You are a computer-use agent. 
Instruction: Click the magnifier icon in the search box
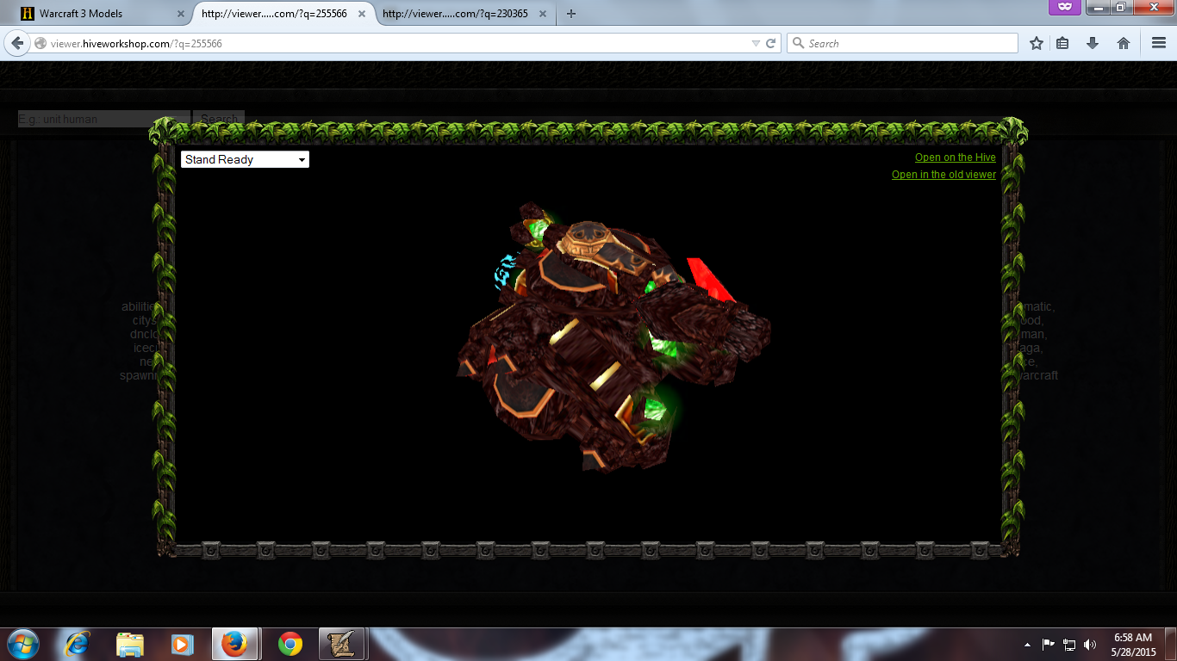click(798, 43)
